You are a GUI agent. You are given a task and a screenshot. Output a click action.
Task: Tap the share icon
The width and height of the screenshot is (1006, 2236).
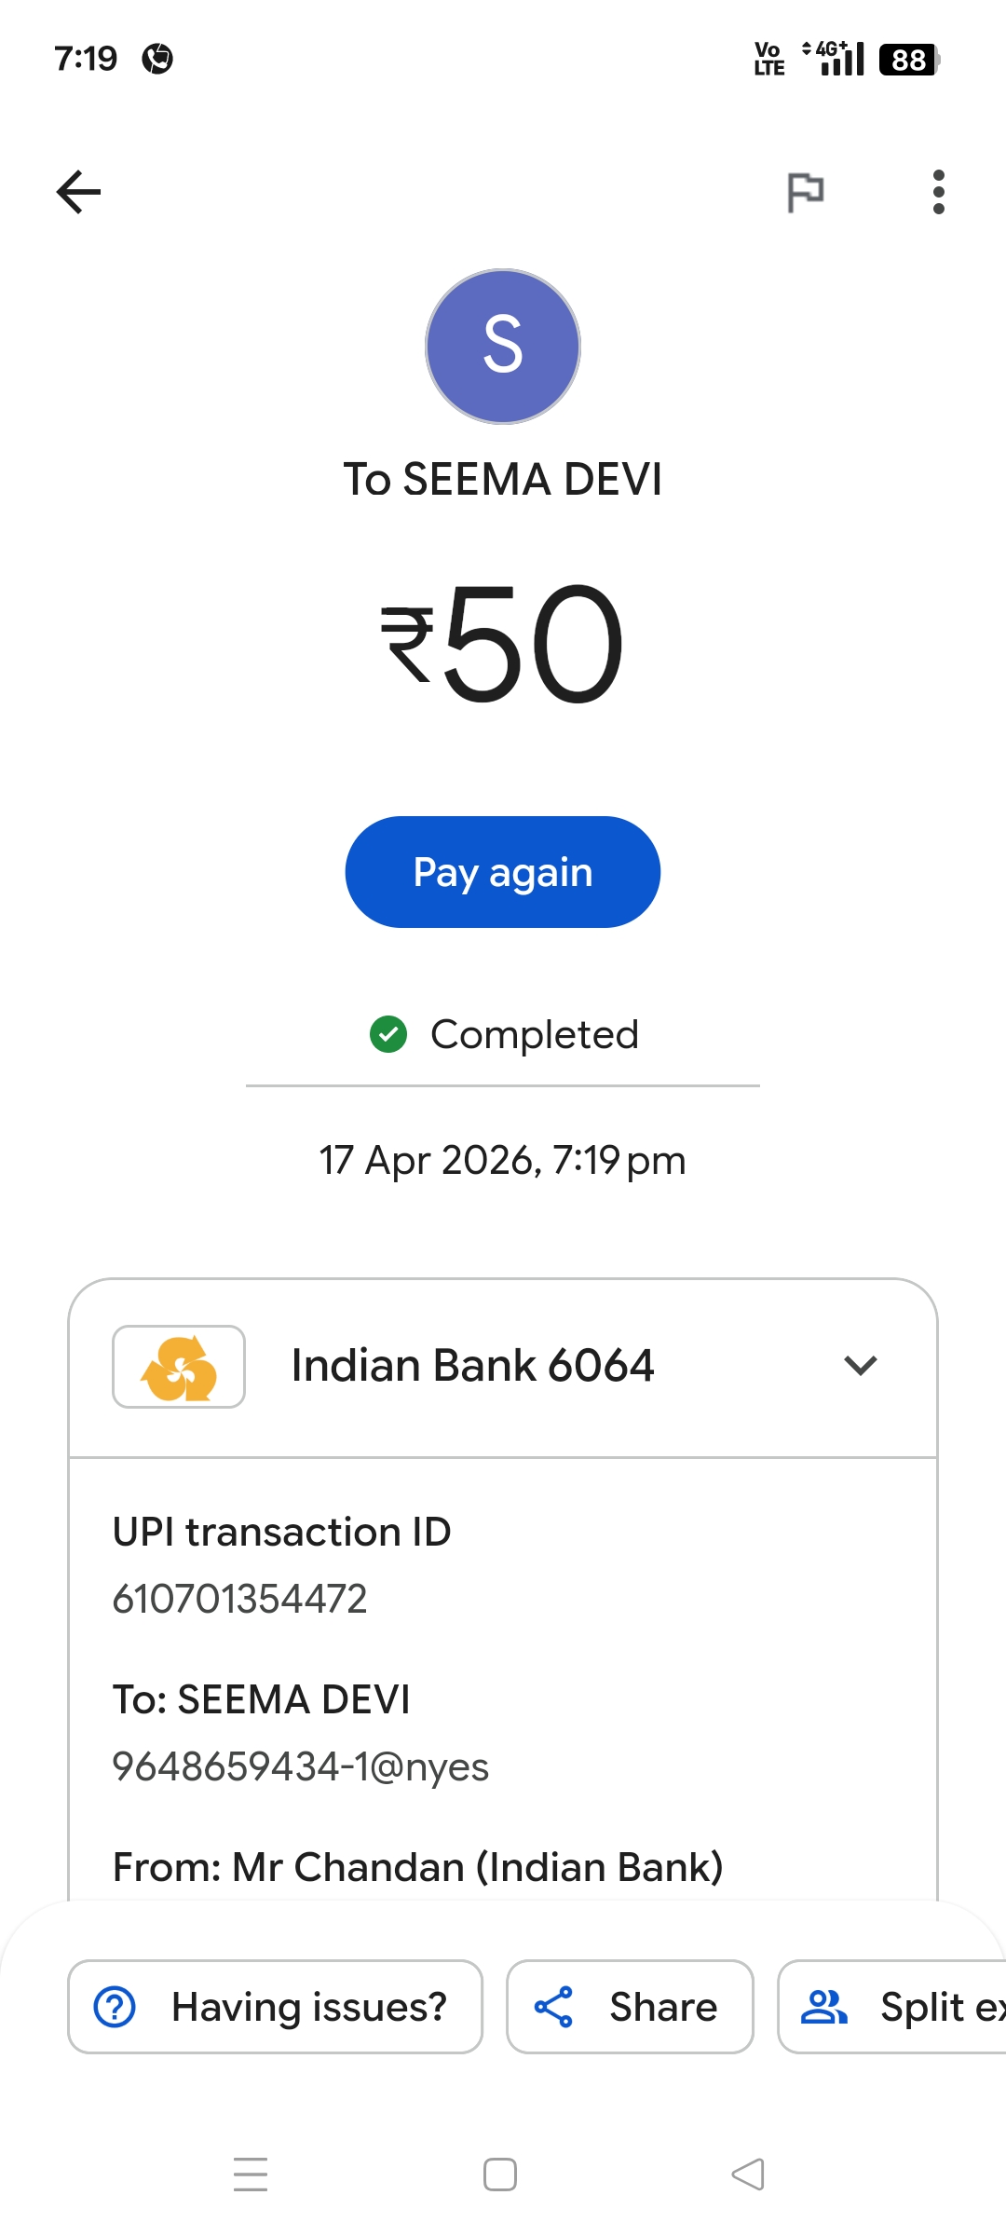tap(553, 2007)
